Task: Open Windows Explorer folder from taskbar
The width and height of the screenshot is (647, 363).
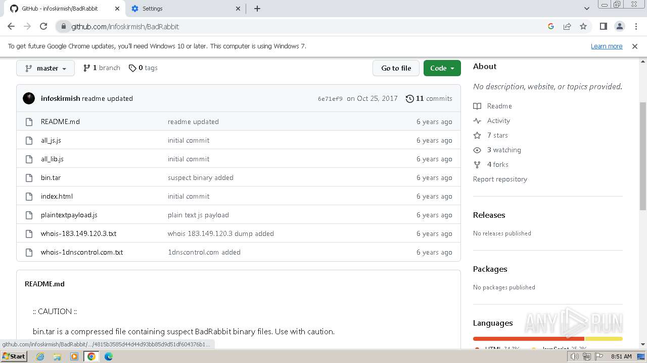Action: (57, 356)
